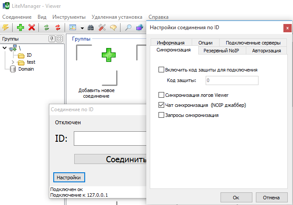Click the Соединение по ID dialog title
Image resolution: width=293 pixels, height=205 pixels.
72,109
